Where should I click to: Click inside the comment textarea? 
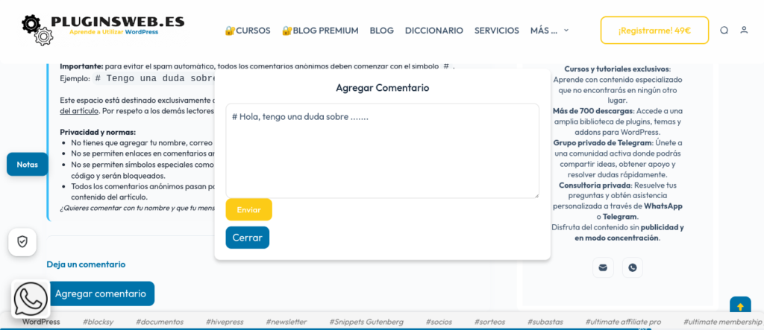383,151
